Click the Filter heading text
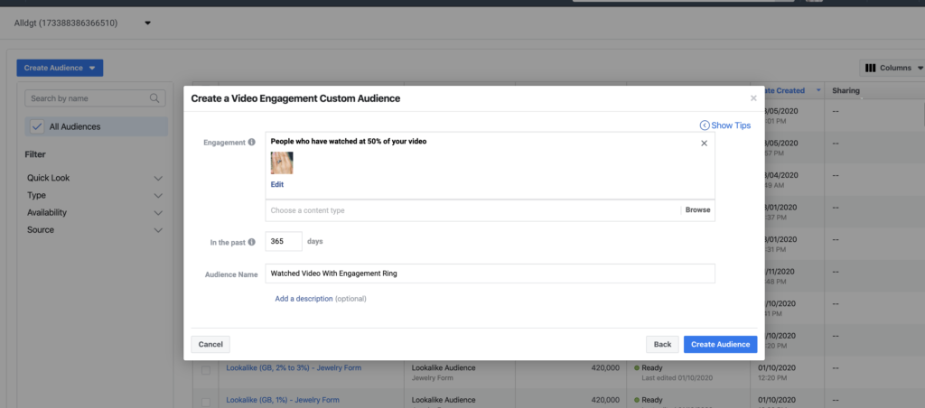925x408 pixels. point(35,154)
